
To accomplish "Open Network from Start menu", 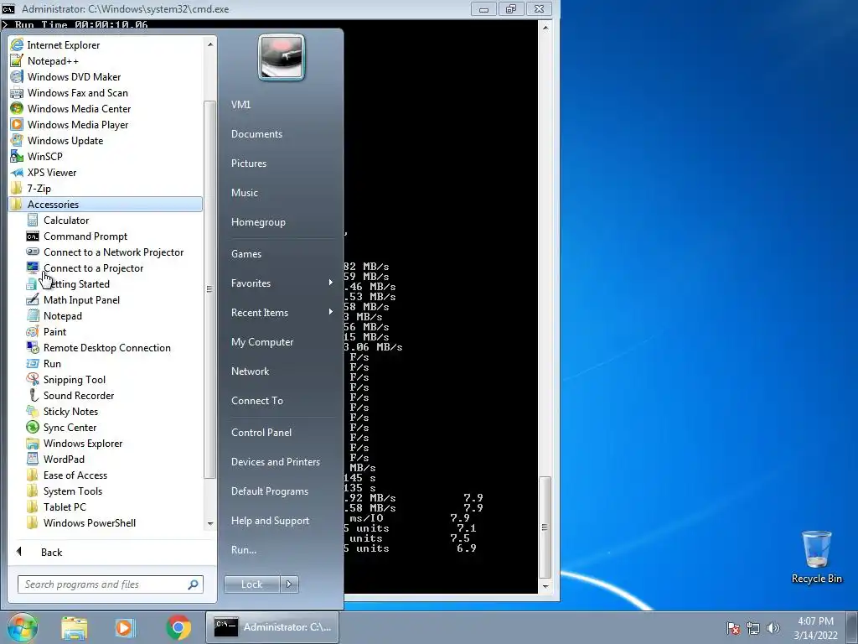I will tap(250, 371).
